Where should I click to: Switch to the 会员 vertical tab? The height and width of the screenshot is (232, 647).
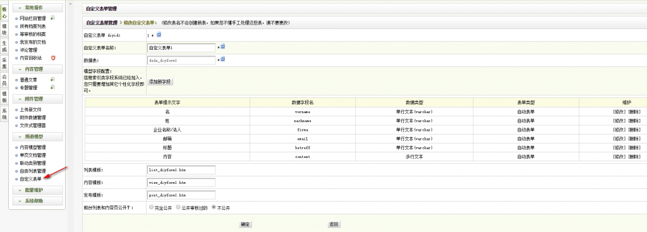4,80
